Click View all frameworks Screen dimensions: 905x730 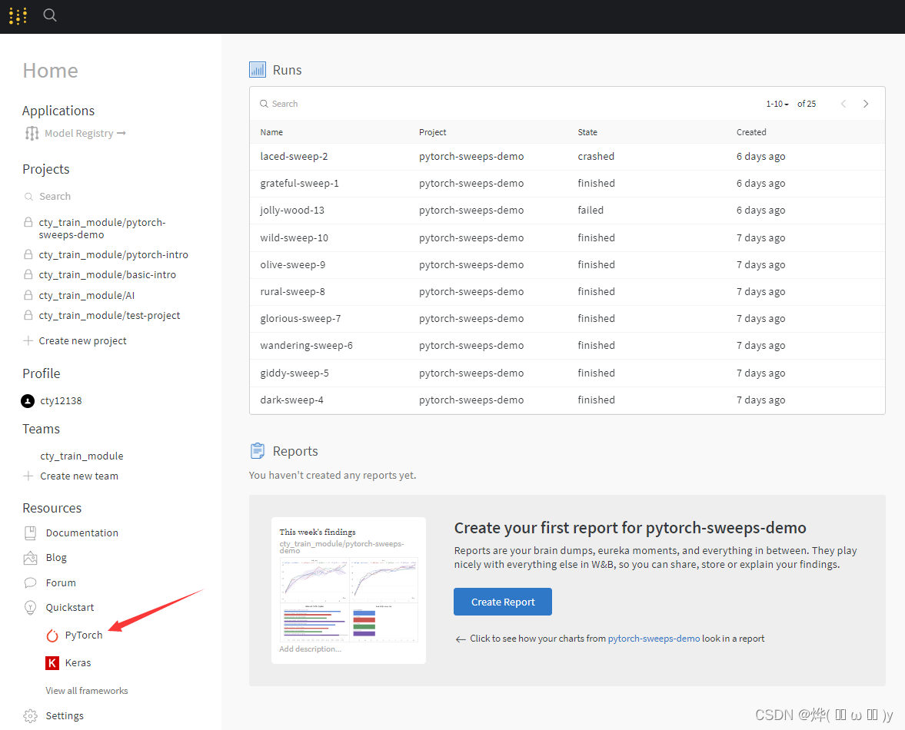[x=87, y=691]
